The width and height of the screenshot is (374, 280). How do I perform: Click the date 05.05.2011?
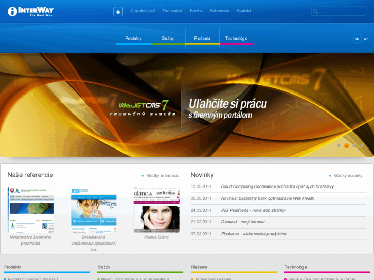[201, 198]
